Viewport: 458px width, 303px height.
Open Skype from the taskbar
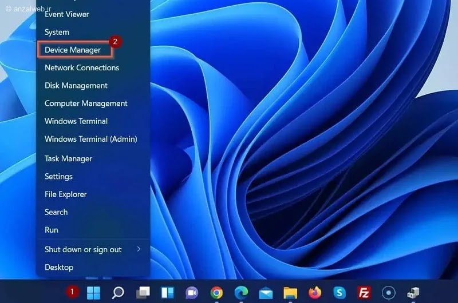click(x=339, y=293)
